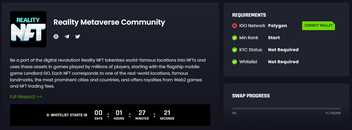Click the Min Rank value Start
Image resolution: width=352 pixels, height=130 pixels.
click(x=274, y=38)
